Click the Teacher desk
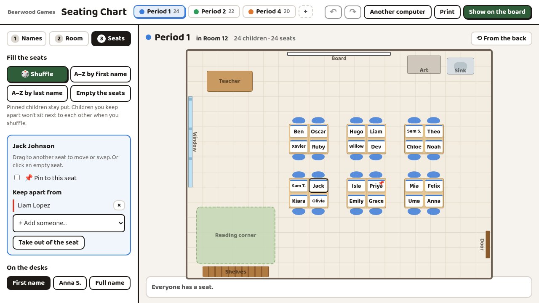 click(229, 81)
